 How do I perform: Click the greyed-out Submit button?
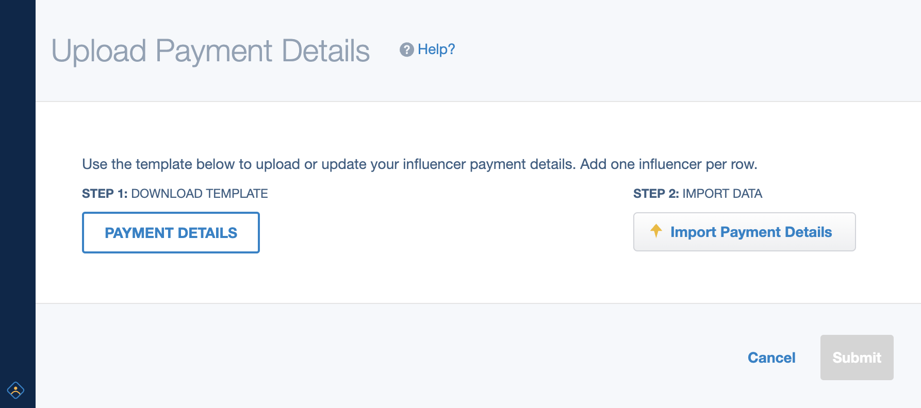(857, 358)
